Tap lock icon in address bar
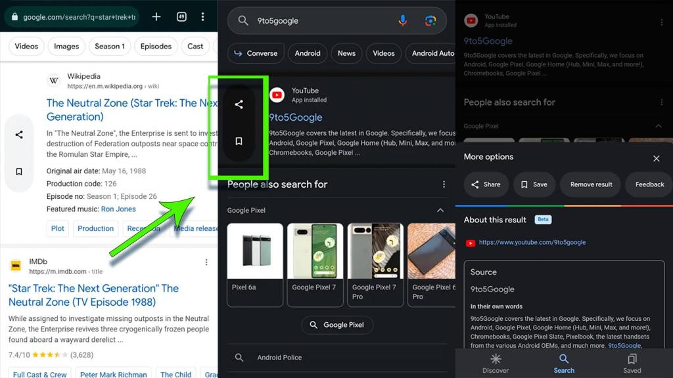 (14, 16)
